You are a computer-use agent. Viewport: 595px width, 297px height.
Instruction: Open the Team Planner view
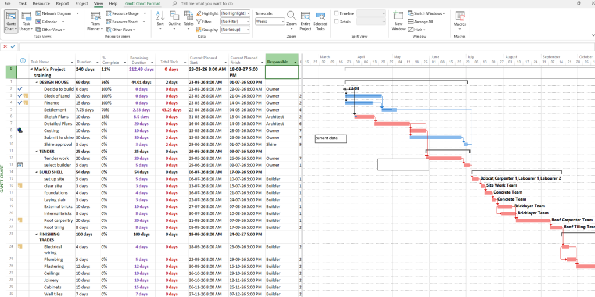click(95, 22)
